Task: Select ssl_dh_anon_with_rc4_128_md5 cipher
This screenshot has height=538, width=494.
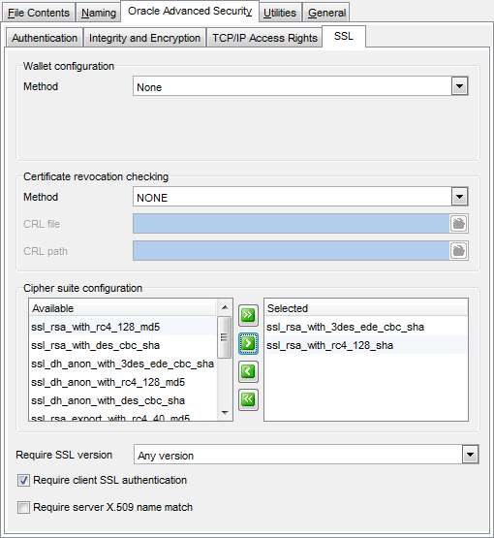Action: (123, 382)
